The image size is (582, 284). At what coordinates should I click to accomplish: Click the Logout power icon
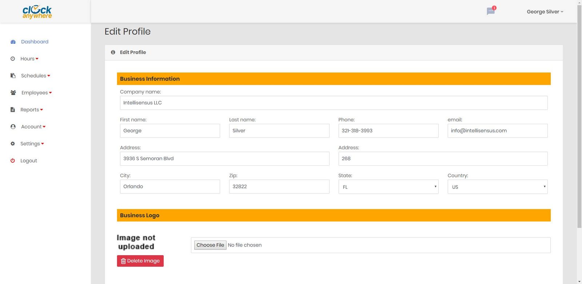13,161
